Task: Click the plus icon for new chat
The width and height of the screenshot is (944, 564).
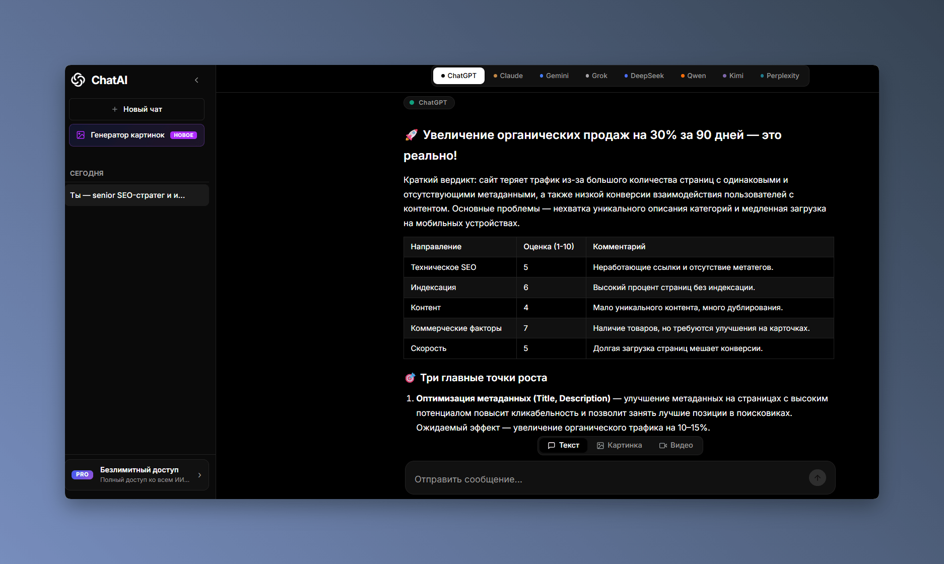Action: 114,109
